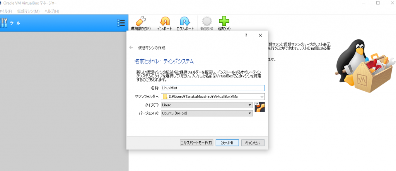Click the wizard back arrow
Image resolution: width=396 pixels, height=171 pixels.
point(131,47)
